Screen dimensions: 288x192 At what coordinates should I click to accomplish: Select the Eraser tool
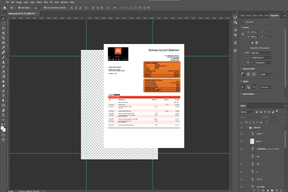point(3,71)
